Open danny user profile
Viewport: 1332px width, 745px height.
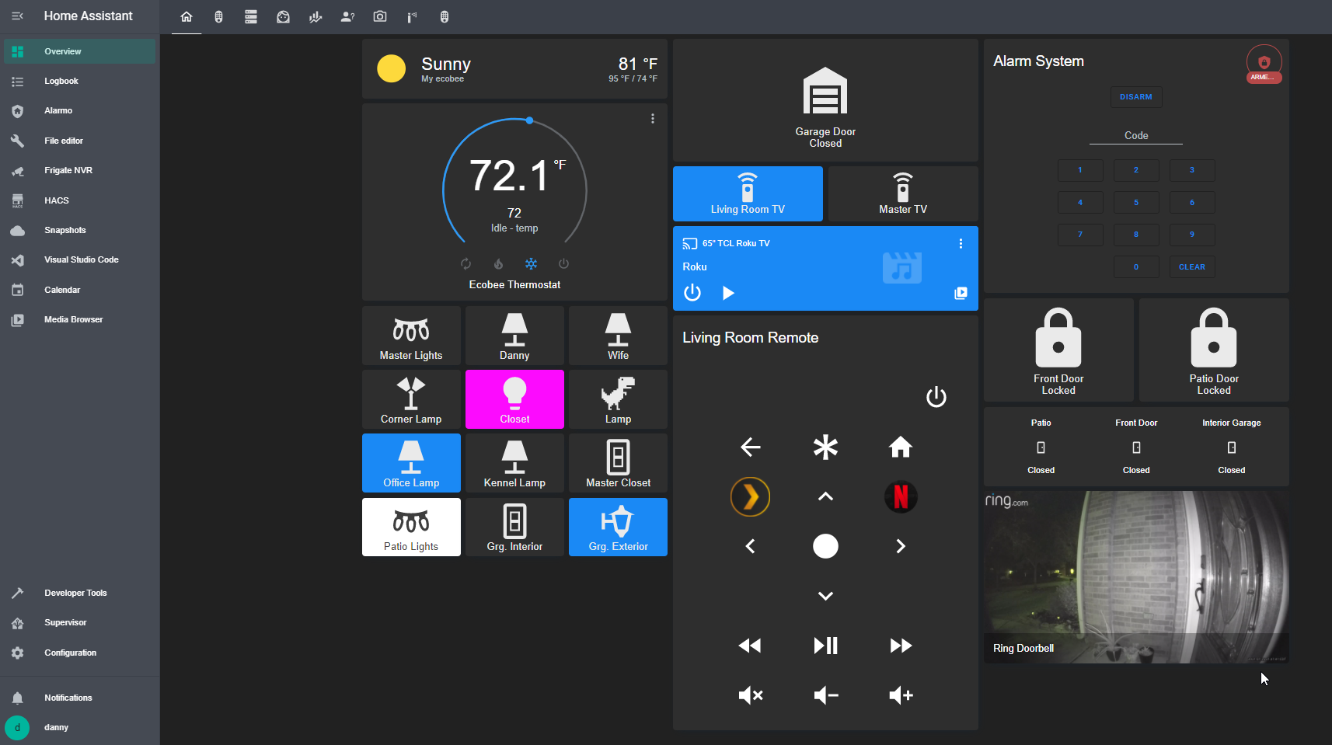click(x=79, y=728)
